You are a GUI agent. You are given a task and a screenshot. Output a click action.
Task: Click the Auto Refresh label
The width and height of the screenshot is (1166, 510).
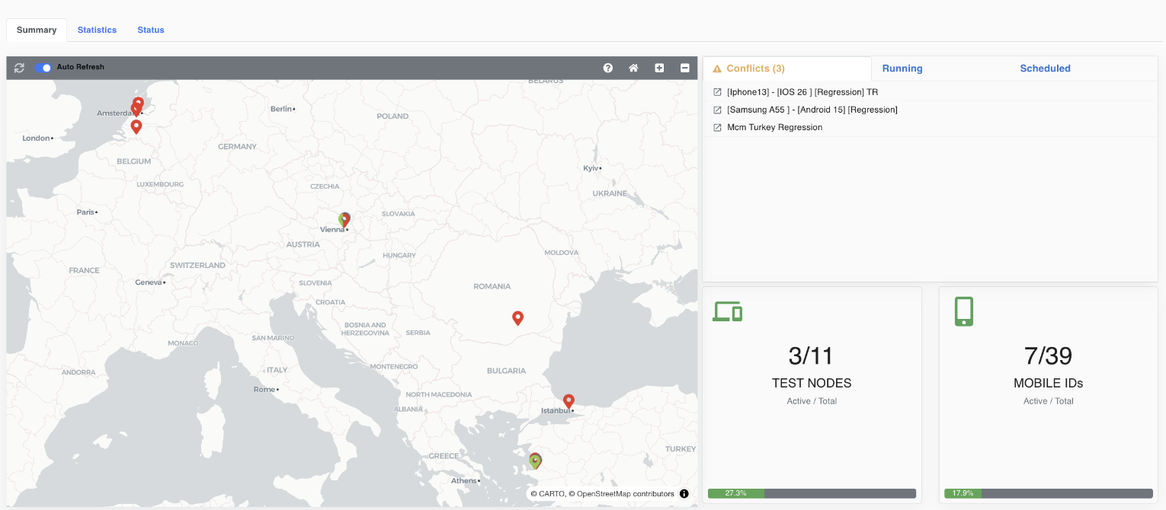(81, 67)
